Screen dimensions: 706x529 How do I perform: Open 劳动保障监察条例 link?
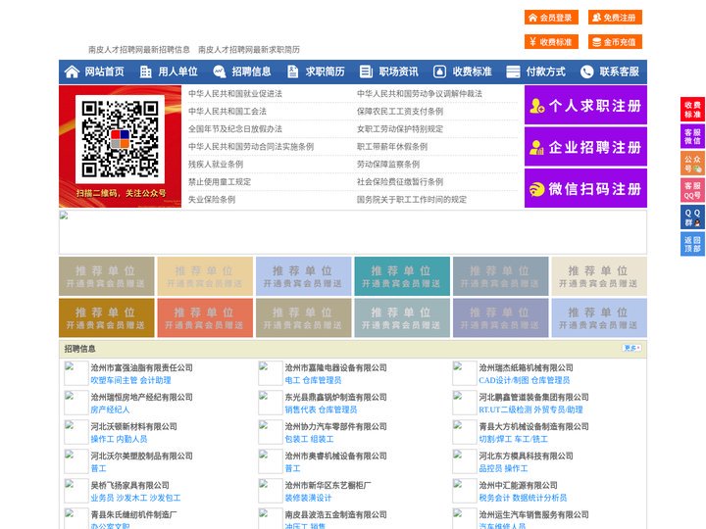tap(388, 165)
